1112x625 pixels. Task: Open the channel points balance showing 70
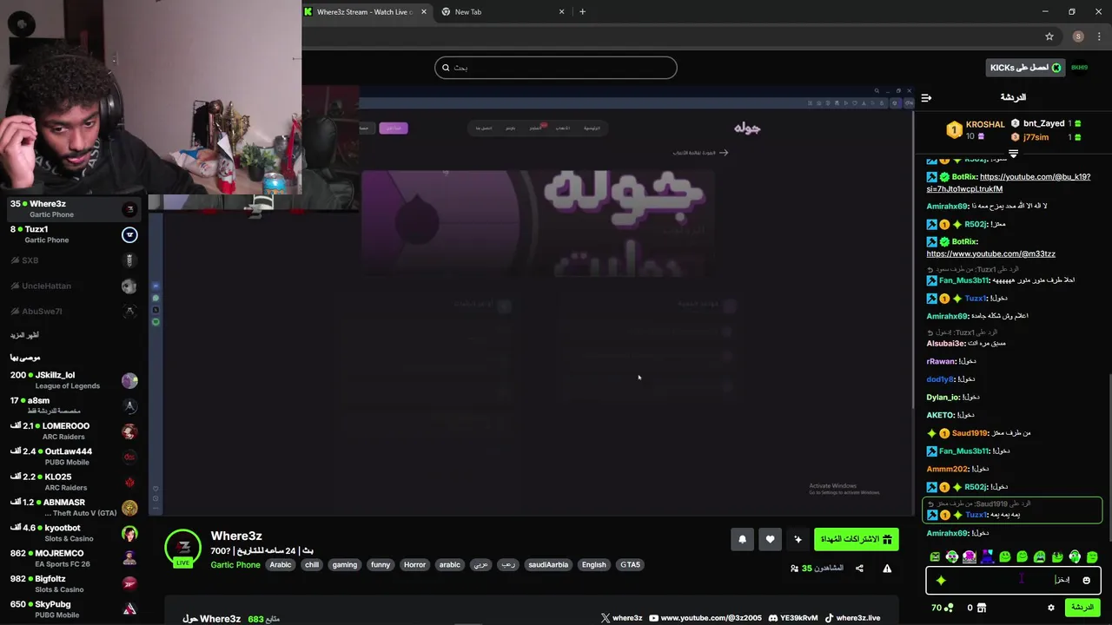point(943,608)
